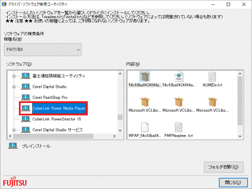Viewport: 252px width, 189px height.
Task: Click the software list scroll-left arrow
Action: pyautogui.click(x=10, y=136)
